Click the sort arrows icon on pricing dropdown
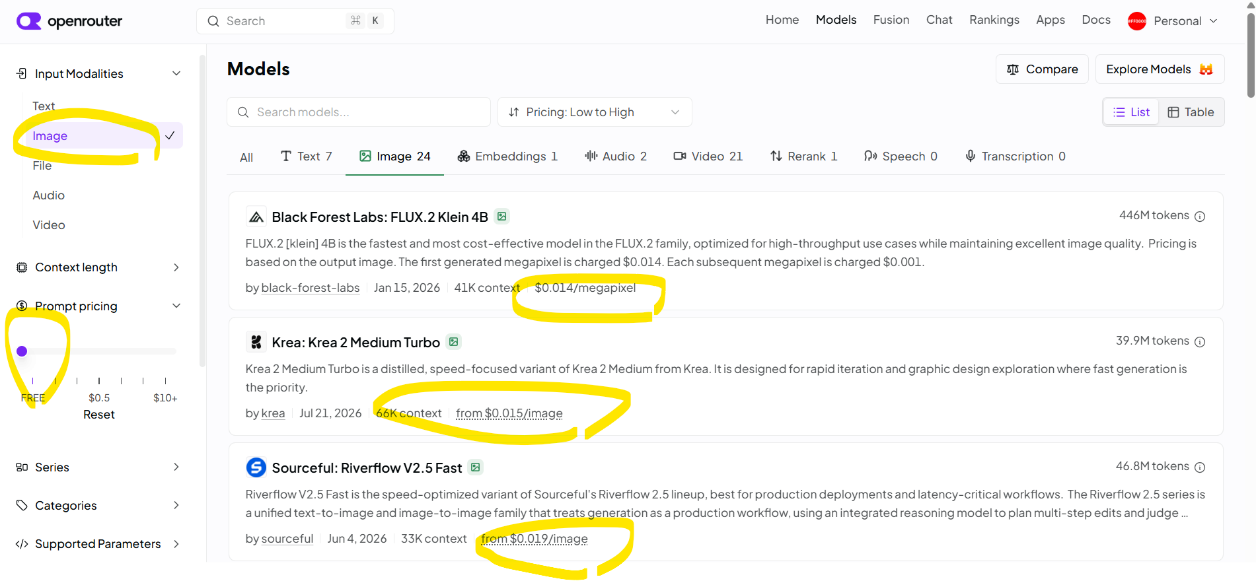 point(514,112)
